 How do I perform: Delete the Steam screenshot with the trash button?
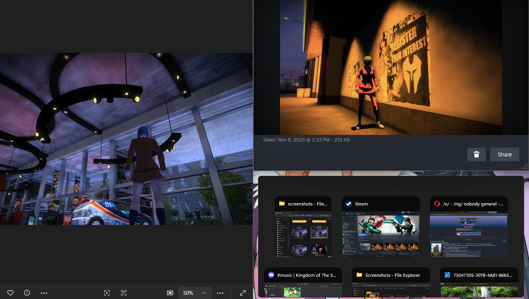[x=477, y=154]
